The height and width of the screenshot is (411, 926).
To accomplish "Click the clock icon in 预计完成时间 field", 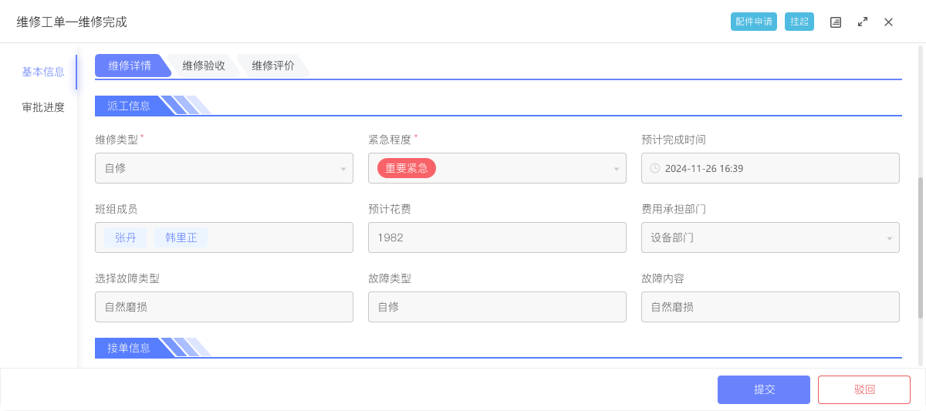I will point(655,168).
